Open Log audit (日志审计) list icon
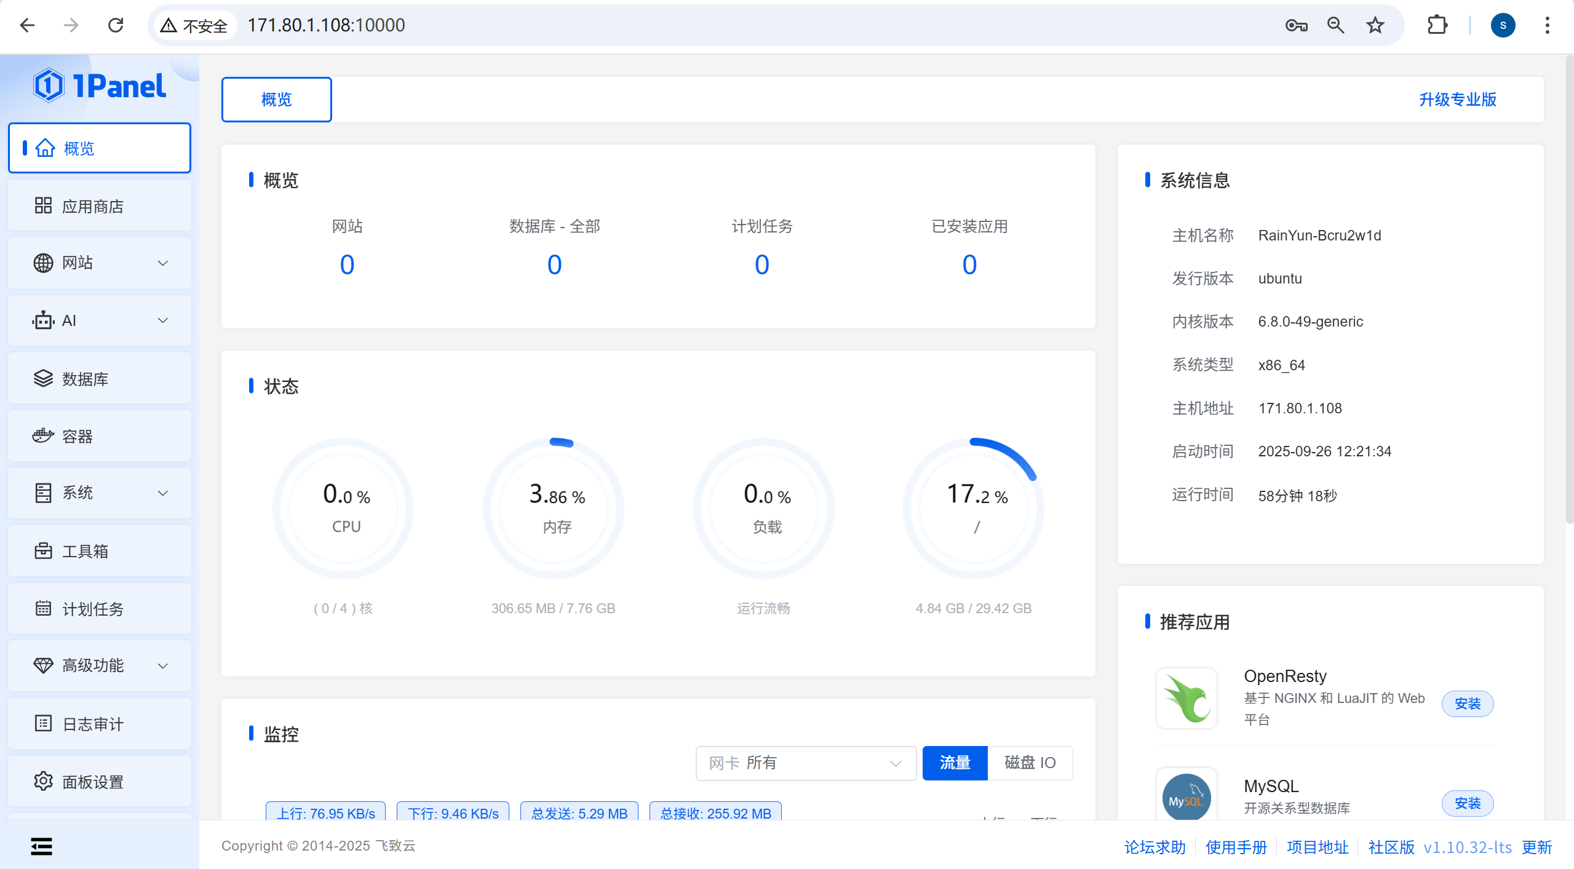Image resolution: width=1574 pixels, height=869 pixels. (43, 723)
